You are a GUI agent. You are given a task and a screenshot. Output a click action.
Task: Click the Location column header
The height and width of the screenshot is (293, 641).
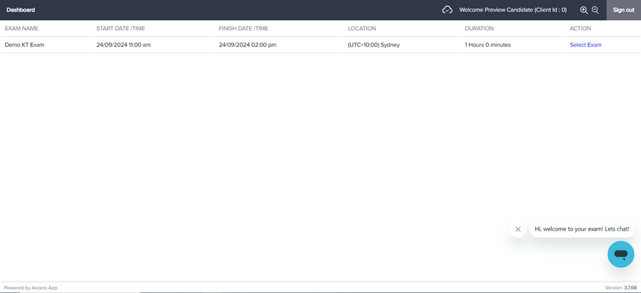pos(362,29)
